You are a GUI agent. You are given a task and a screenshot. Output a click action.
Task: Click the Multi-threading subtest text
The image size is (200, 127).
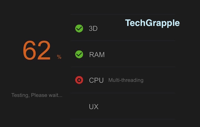coord(126,80)
